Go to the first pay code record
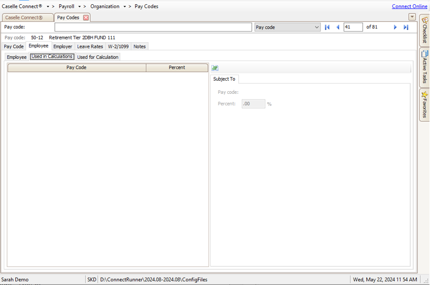Viewport: 430px width, 285px height. pyautogui.click(x=327, y=27)
